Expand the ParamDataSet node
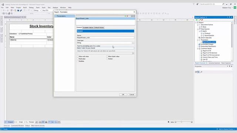The height and width of the screenshot is (133, 237). [201, 35]
